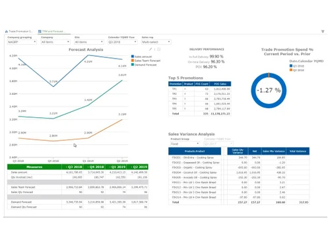Select the Organic - Cooking Spray row
Image resolution: width=330 pixels, height=247 pixels.
click(239, 167)
